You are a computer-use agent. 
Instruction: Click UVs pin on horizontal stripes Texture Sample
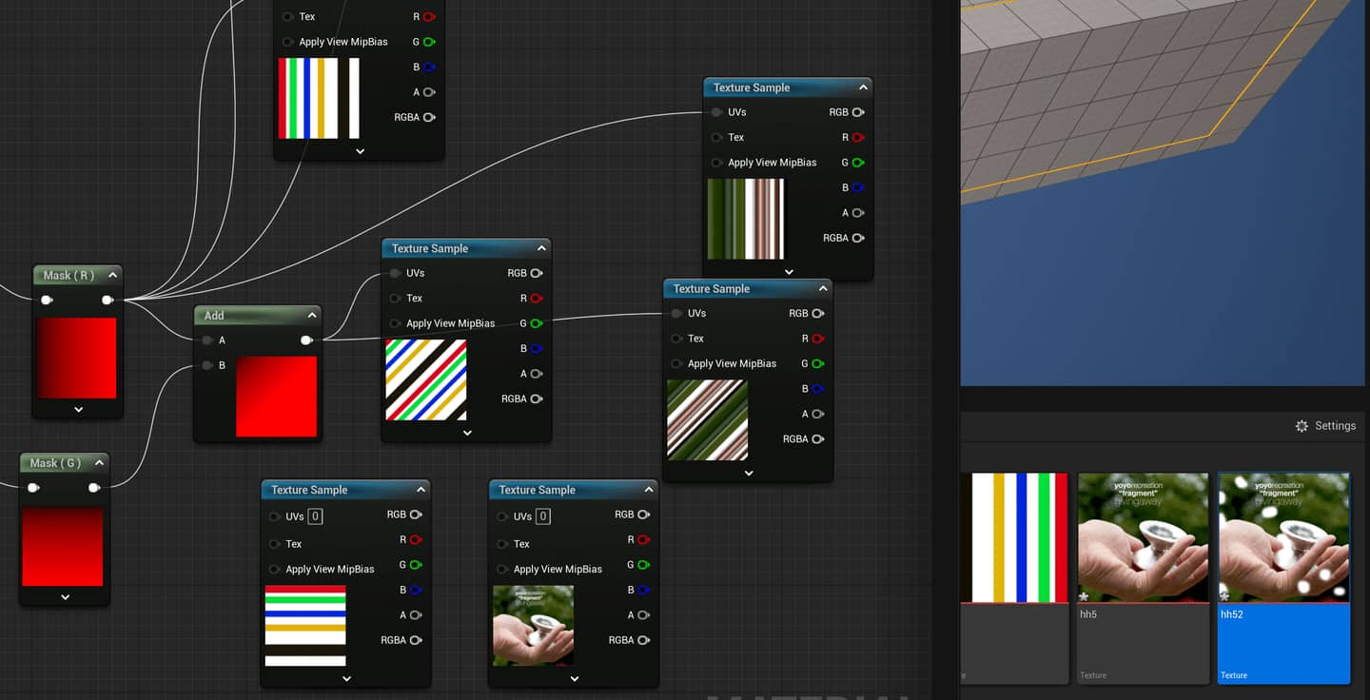275,516
